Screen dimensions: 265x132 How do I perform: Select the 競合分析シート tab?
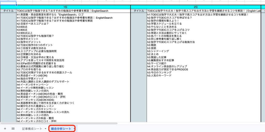click(61, 128)
